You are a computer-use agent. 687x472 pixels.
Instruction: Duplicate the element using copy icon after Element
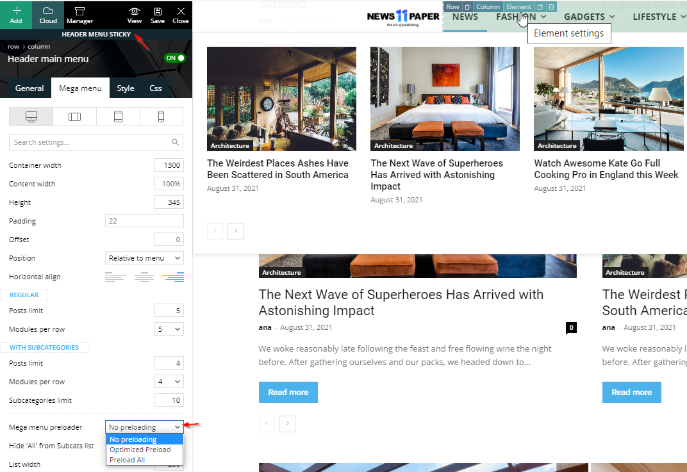pyautogui.click(x=540, y=6)
